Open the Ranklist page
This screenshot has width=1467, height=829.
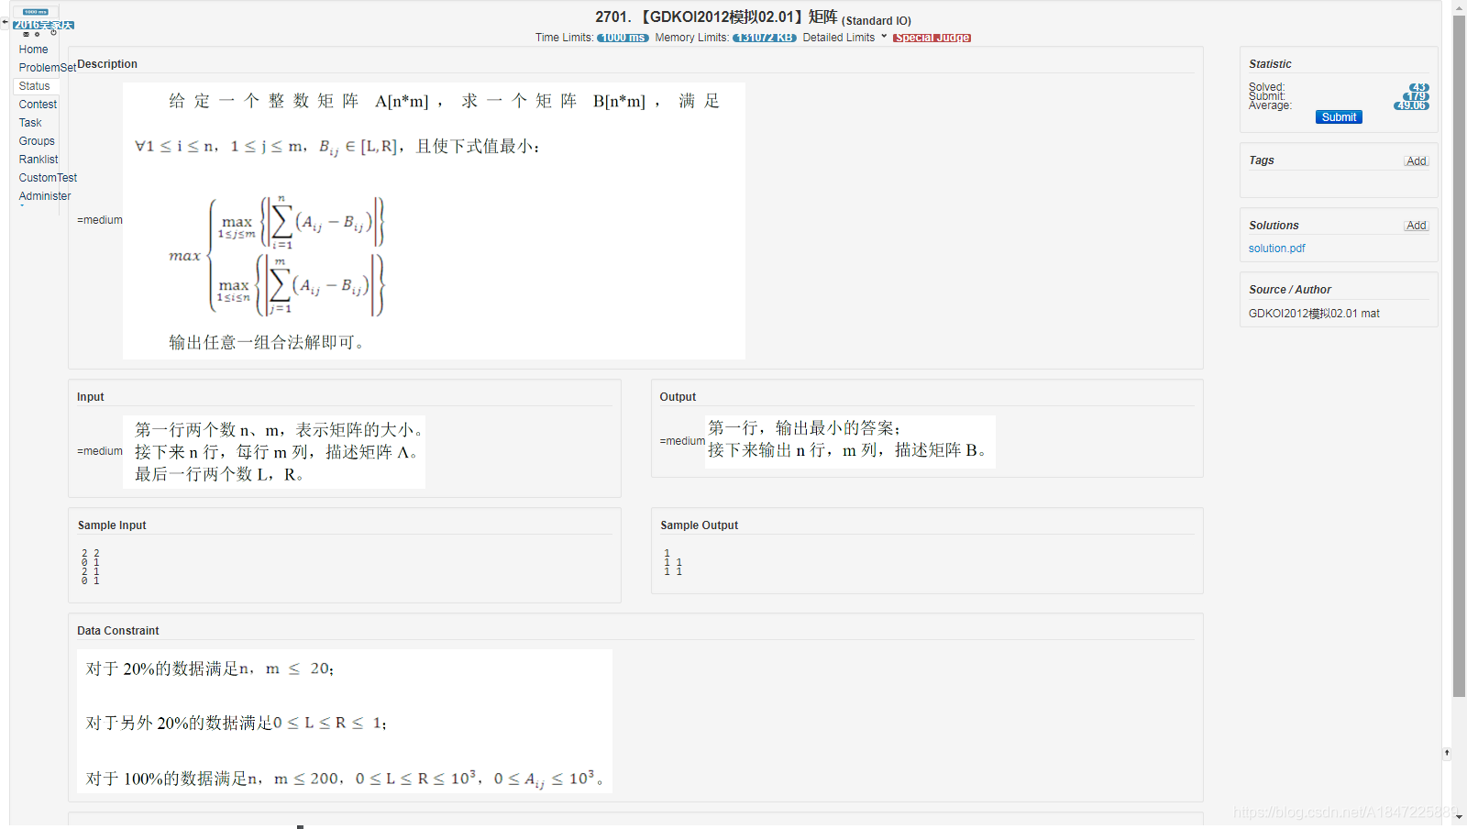click(x=39, y=160)
